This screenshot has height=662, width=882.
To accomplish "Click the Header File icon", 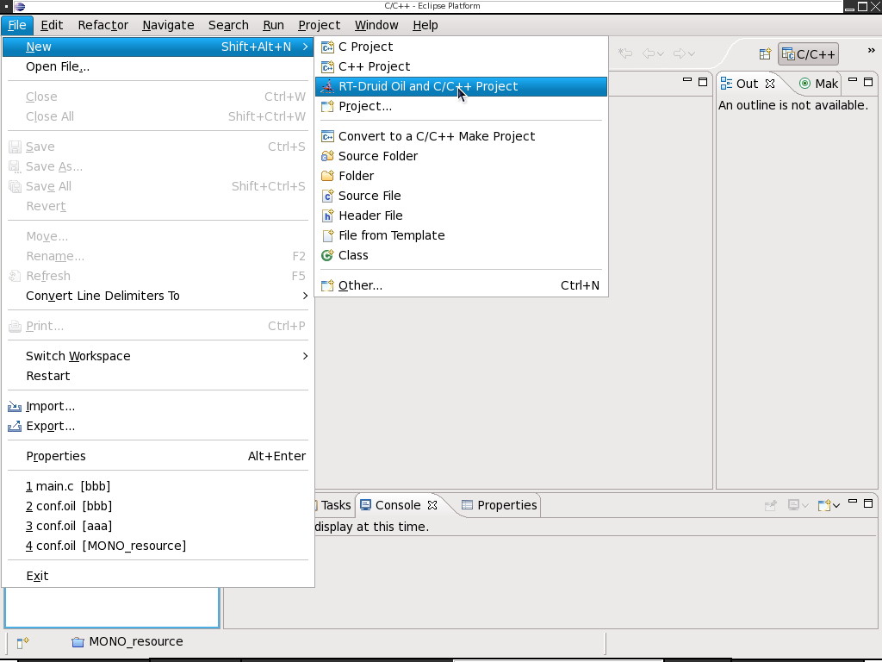I will click(327, 215).
